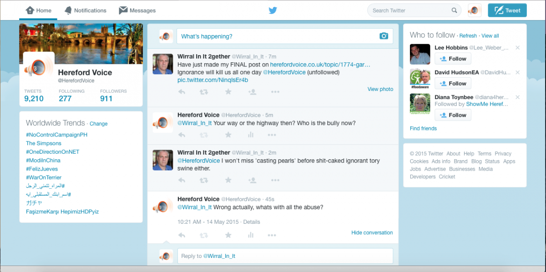View analytics for the 5m Hereford Voice tweet
Screen dimensions: 546x272
250,135
